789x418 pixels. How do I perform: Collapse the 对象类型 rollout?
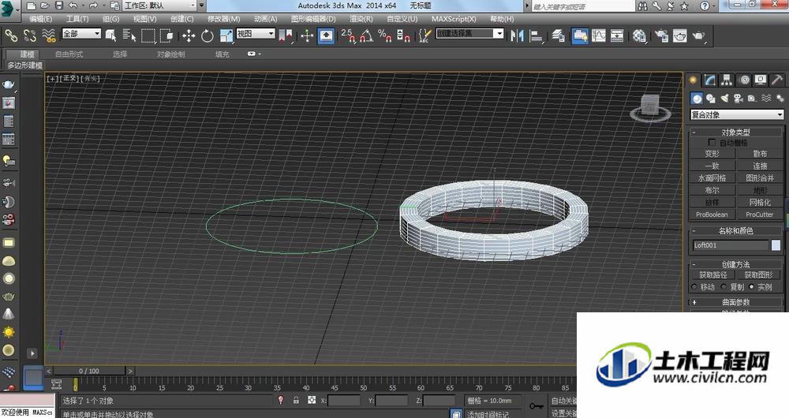[x=735, y=132]
